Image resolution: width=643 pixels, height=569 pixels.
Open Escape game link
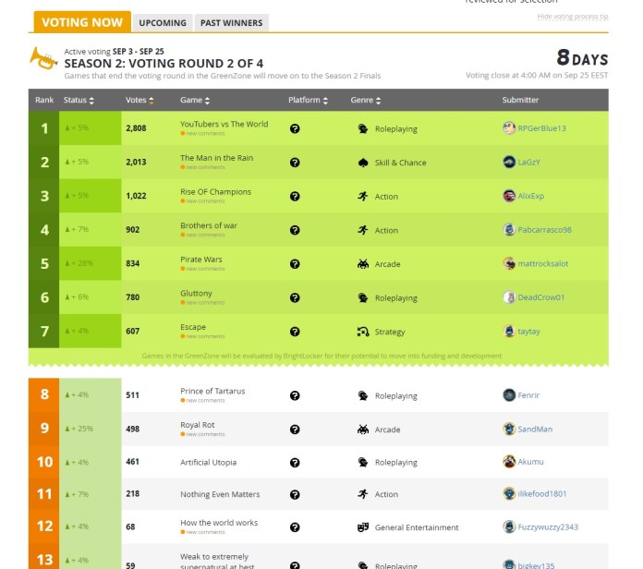click(193, 327)
